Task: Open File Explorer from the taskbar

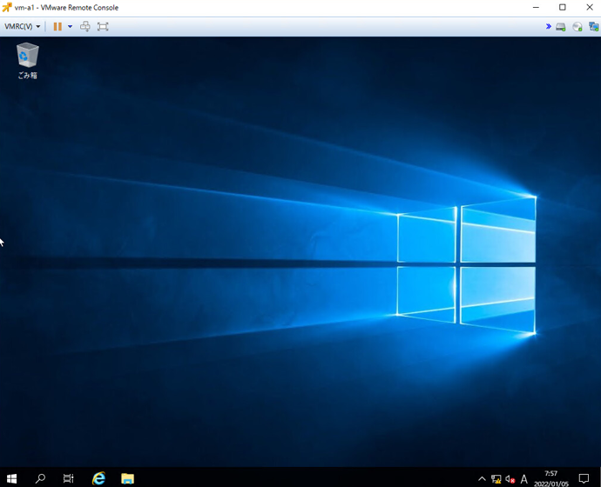Action: (128, 478)
